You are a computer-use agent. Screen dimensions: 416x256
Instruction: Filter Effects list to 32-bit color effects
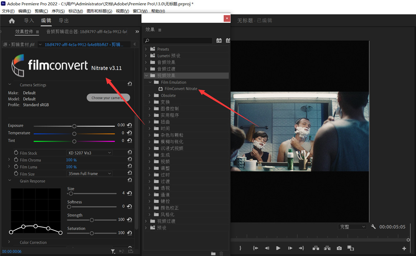click(227, 40)
